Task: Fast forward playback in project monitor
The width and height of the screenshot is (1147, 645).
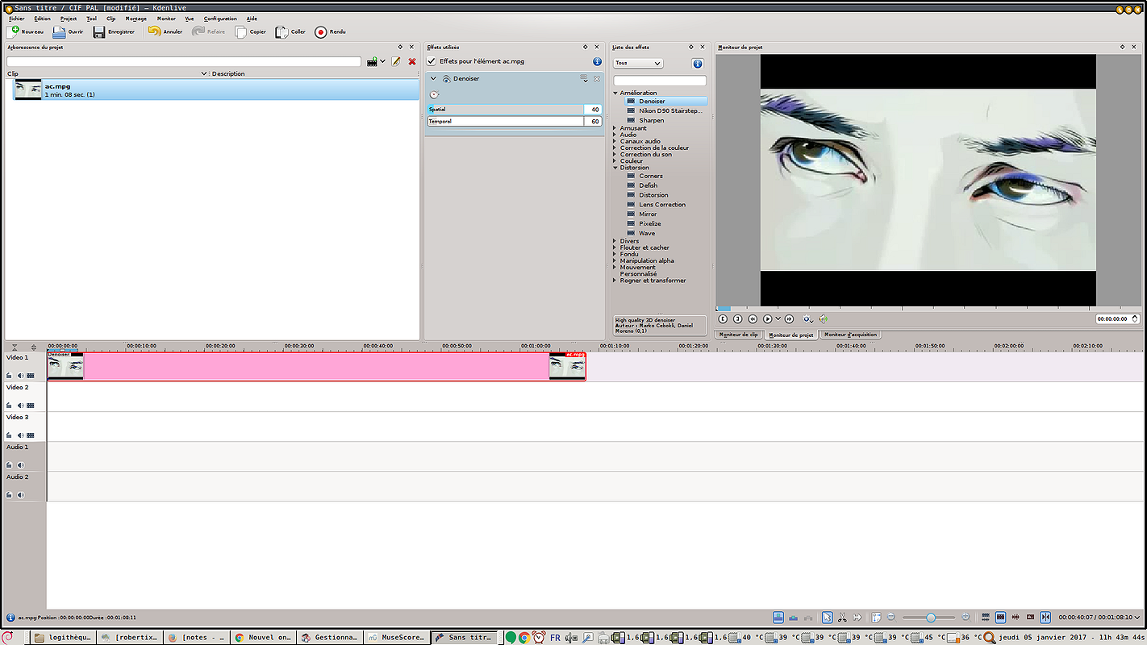Action: point(789,319)
